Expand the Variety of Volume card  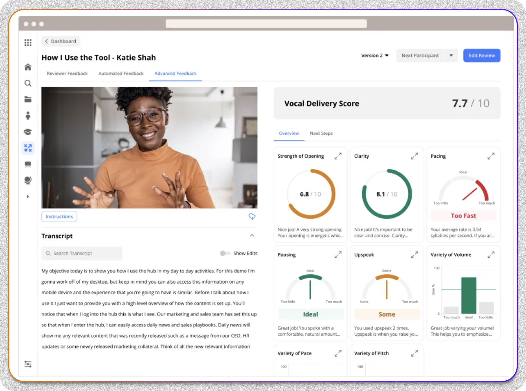491,255
